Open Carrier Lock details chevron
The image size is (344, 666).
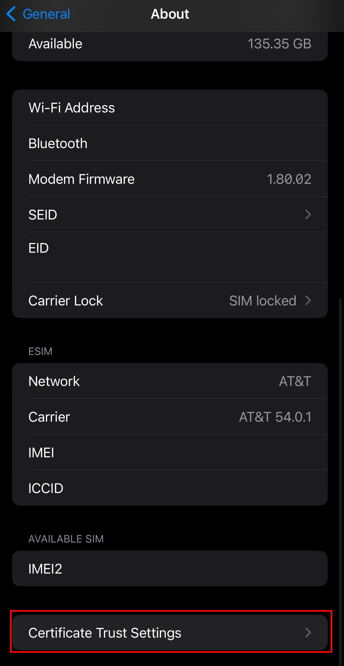coord(308,301)
